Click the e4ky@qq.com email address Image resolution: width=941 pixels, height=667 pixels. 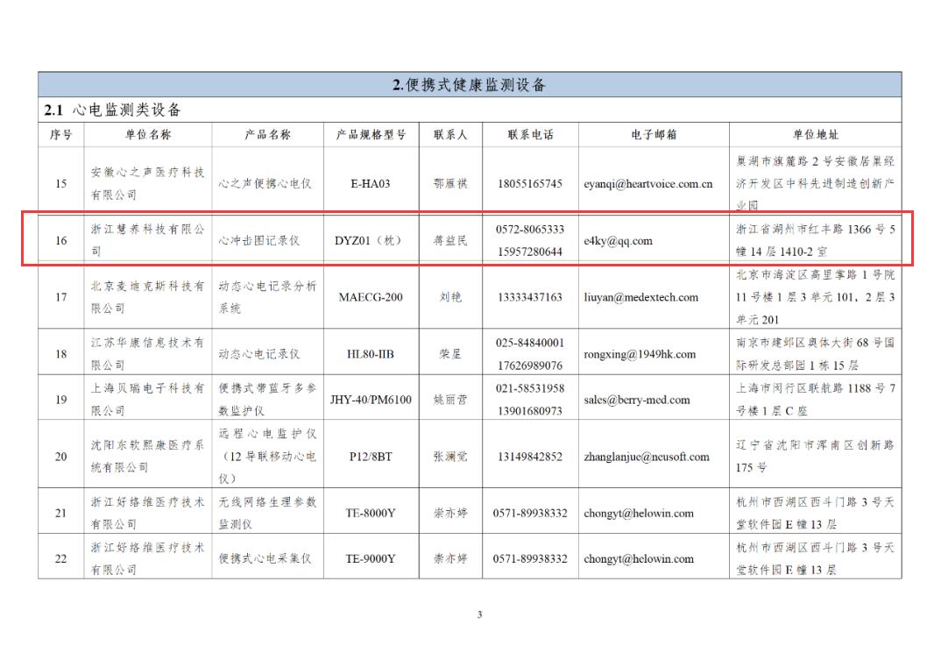(618, 241)
